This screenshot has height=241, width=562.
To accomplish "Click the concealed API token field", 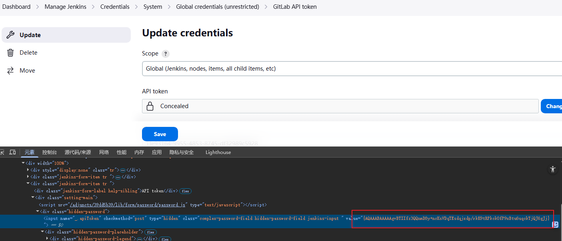I will [x=340, y=106].
